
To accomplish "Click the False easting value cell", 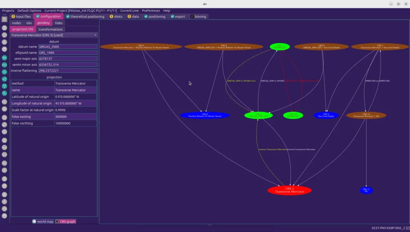I will coord(75,117).
